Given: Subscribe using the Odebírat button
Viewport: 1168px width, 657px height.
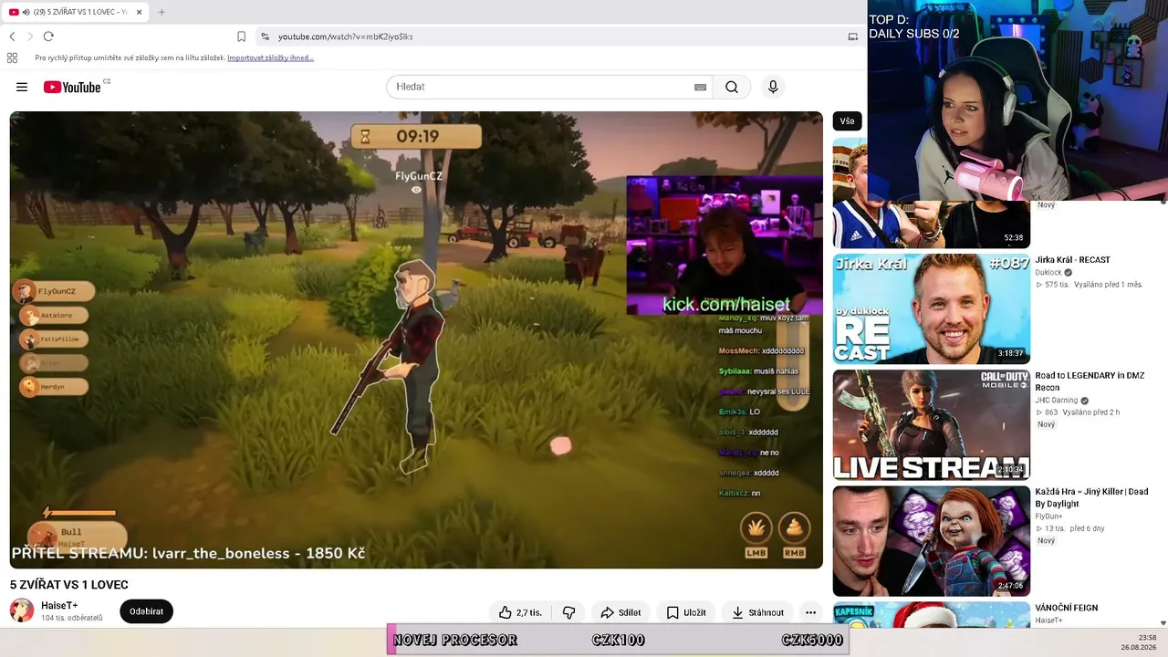Looking at the screenshot, I should click(x=146, y=611).
